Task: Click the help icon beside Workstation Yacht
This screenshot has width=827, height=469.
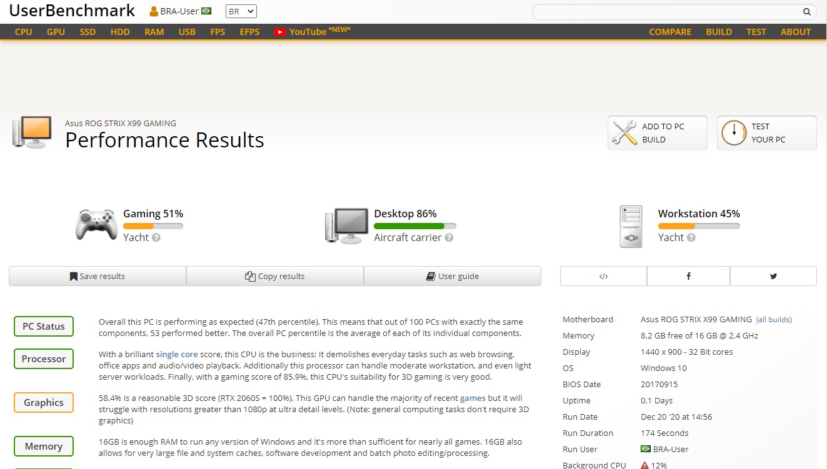Action: click(x=691, y=238)
